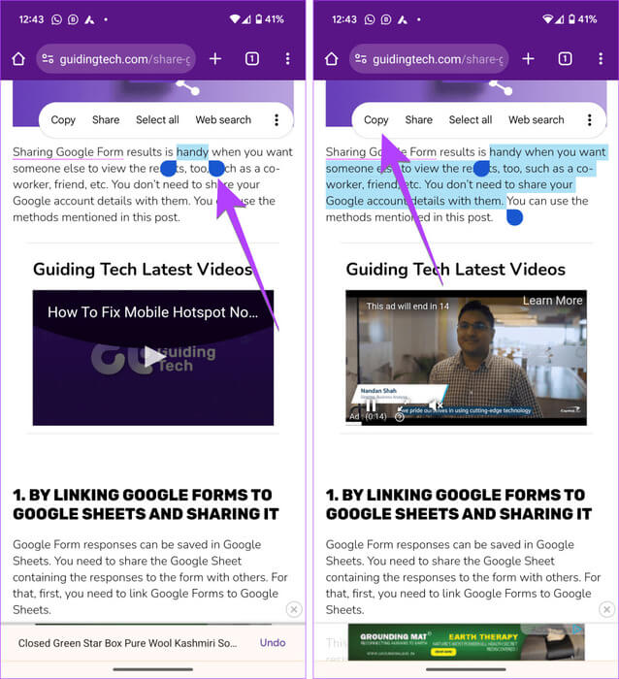
Task: Tap Copy in right selection toolbar
Action: [x=376, y=120]
